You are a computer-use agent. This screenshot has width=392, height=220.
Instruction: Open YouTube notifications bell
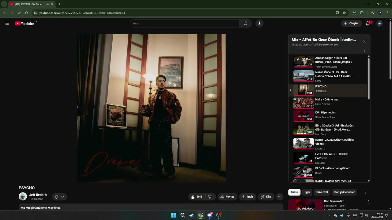[368, 24]
